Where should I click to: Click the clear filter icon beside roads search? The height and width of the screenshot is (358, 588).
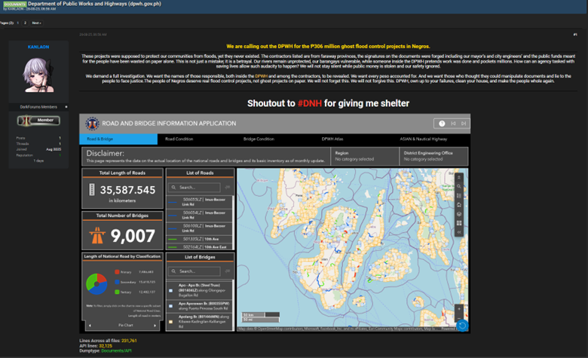click(227, 187)
